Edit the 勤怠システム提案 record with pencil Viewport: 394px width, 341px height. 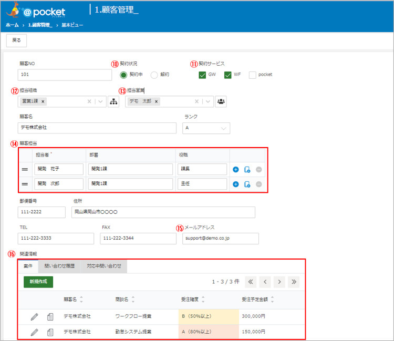[x=35, y=332]
